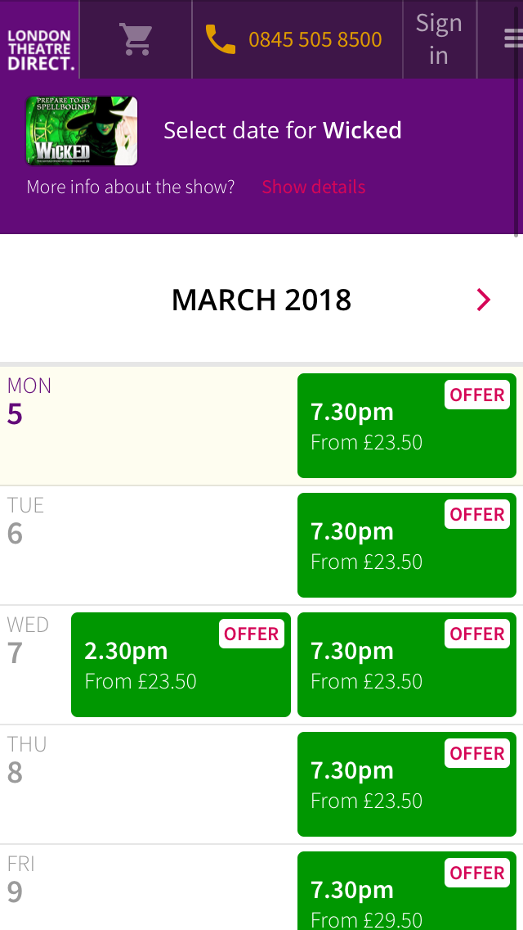The height and width of the screenshot is (930, 523).
Task: Click OFFER badge on Monday show
Action: [x=477, y=395]
